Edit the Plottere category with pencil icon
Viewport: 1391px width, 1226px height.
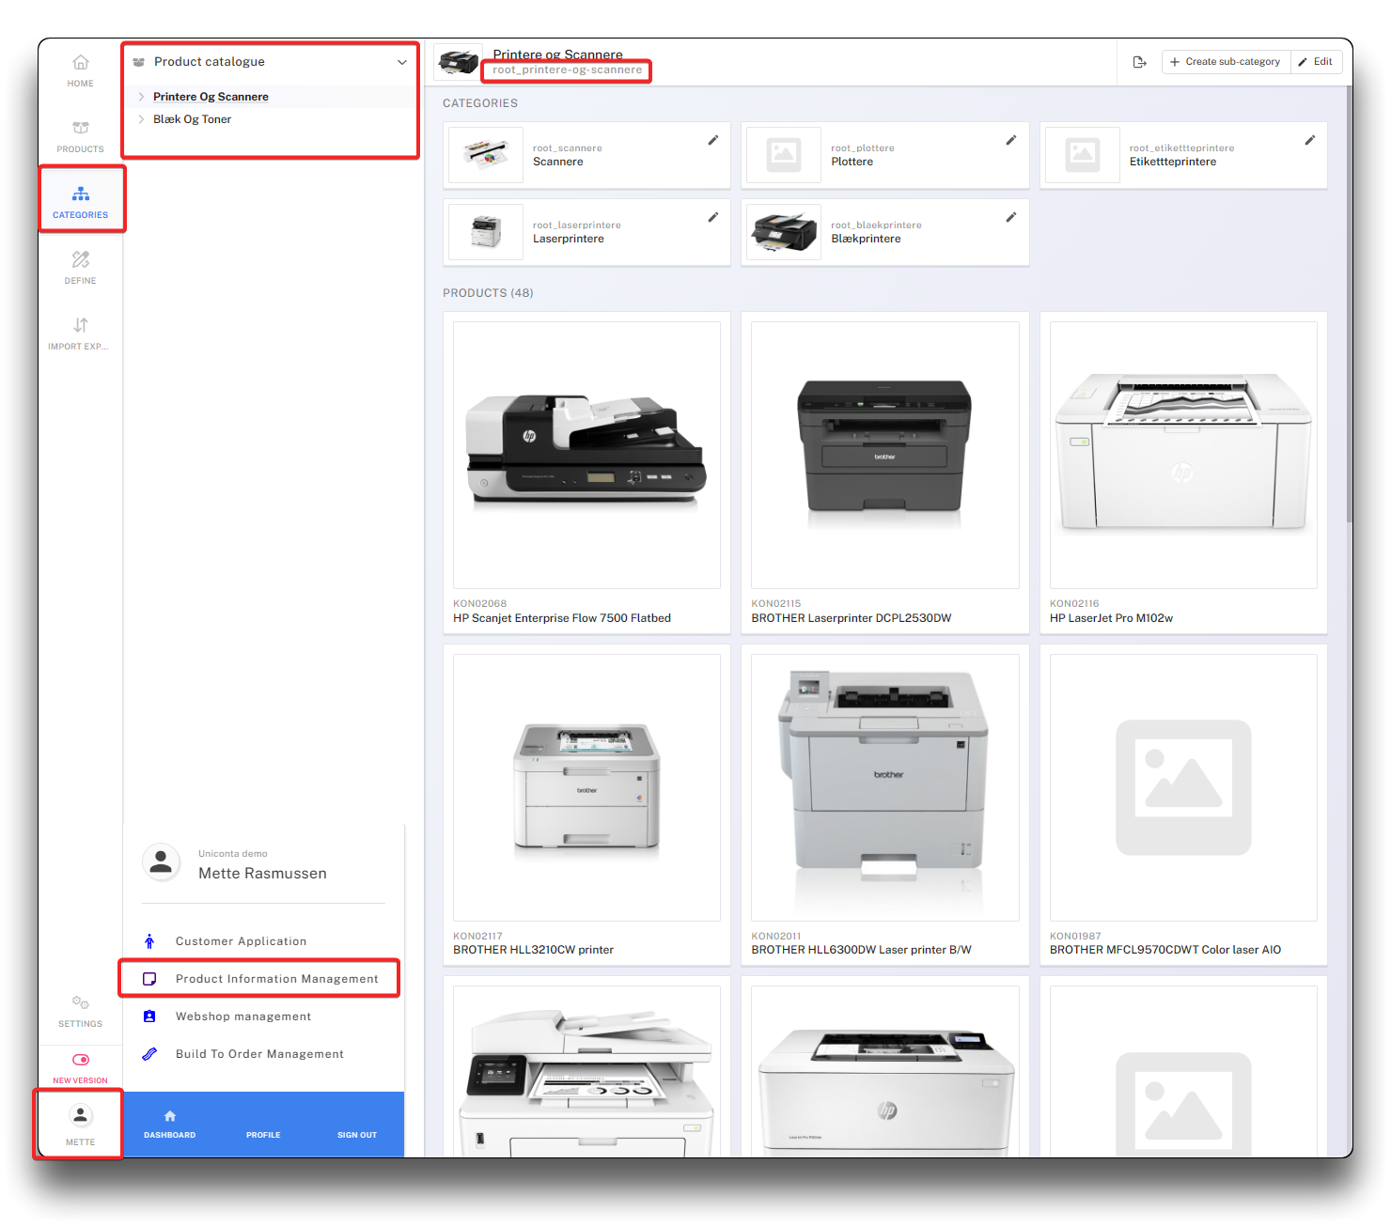click(x=1011, y=140)
